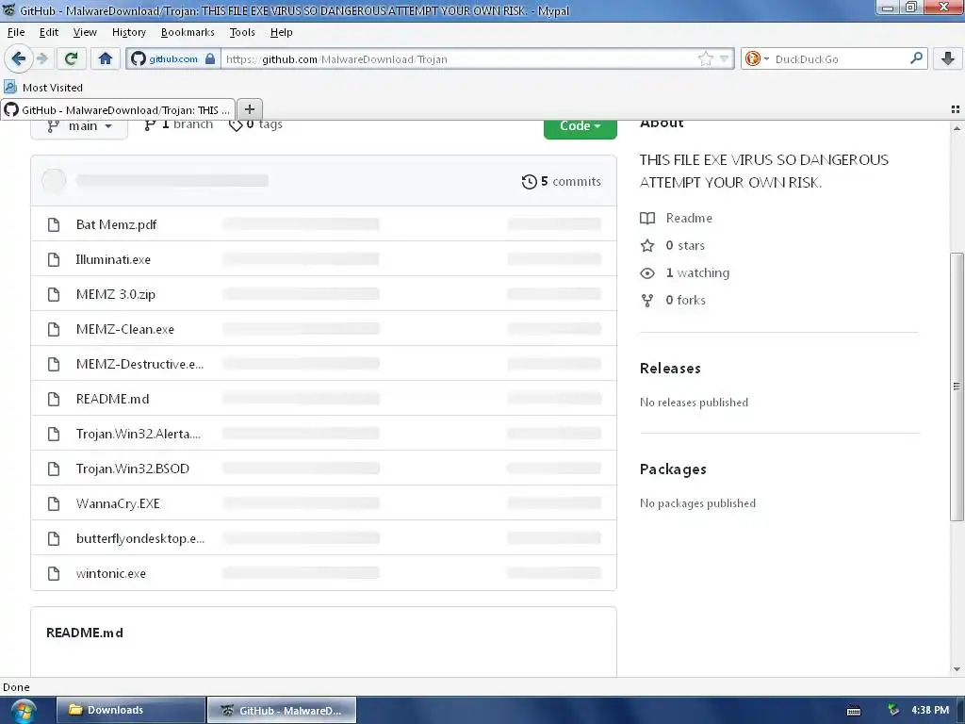
Task: Reload the page with the refresh icon
Action: pos(71,58)
